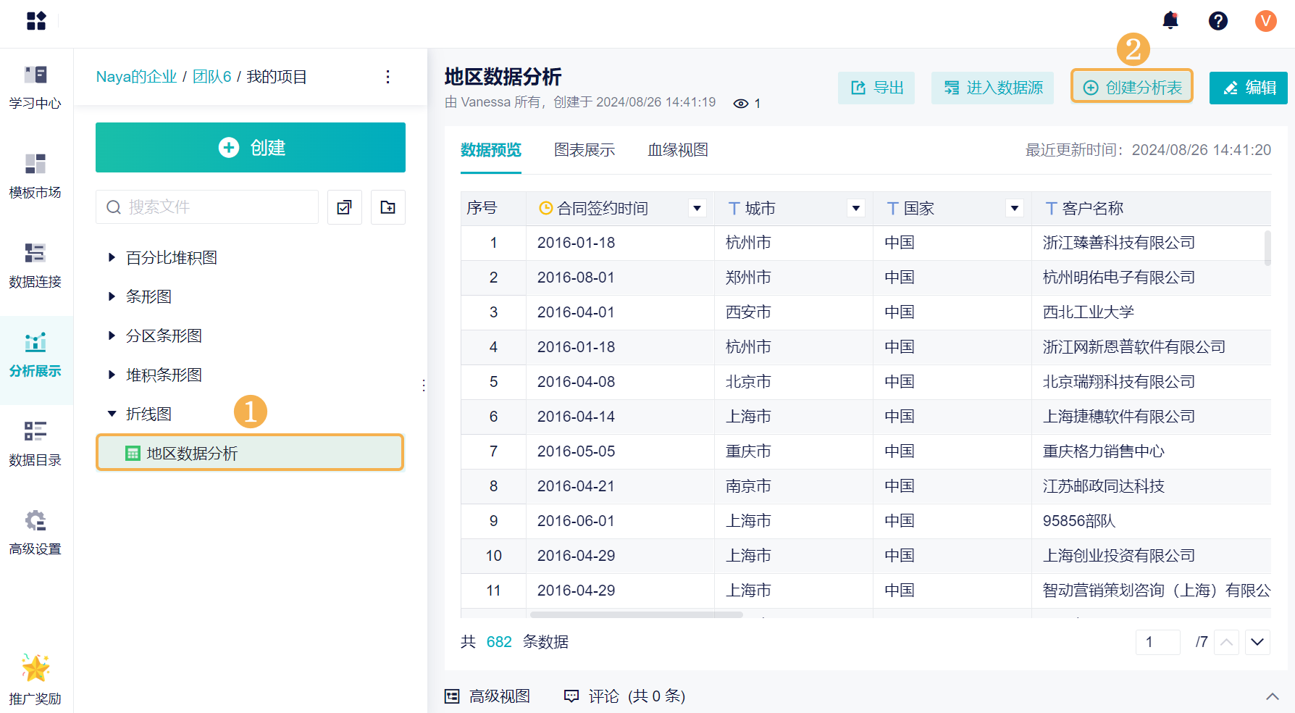Collapse the 折线图 folder
1295x713 pixels.
(112, 414)
